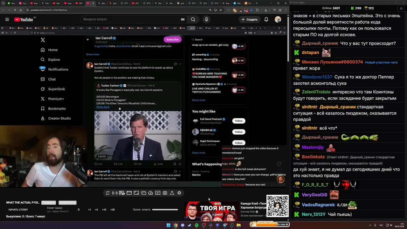Click the pink Subscribe button in the video
This screenshot has width=407, height=229.
(x=172, y=39)
